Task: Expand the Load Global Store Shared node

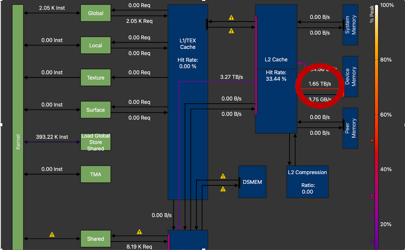Action: (x=95, y=142)
